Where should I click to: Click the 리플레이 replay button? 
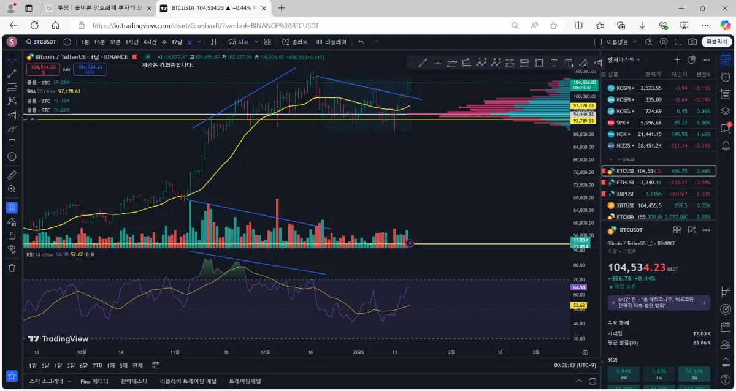click(x=331, y=42)
